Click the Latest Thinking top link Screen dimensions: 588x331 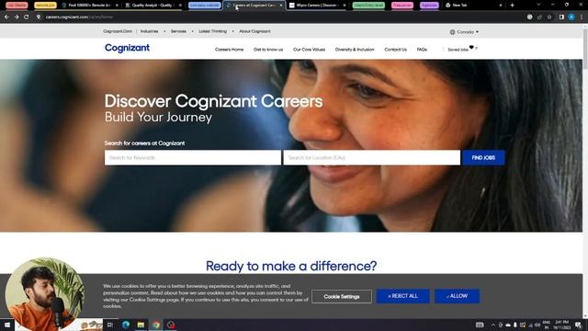coord(212,31)
